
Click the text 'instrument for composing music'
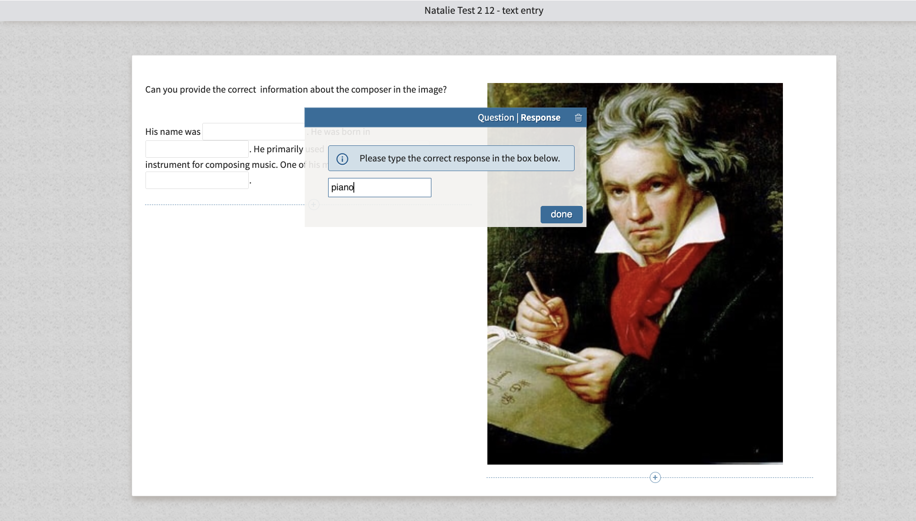(211, 165)
